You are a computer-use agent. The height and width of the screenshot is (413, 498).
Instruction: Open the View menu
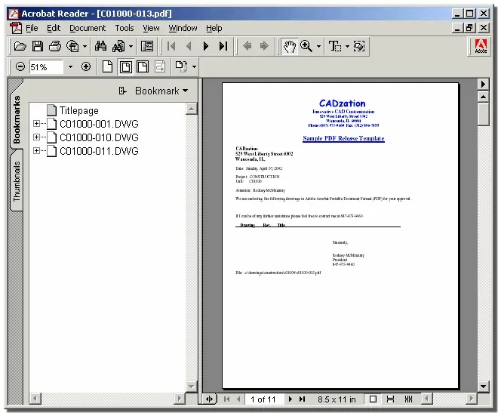click(x=151, y=28)
